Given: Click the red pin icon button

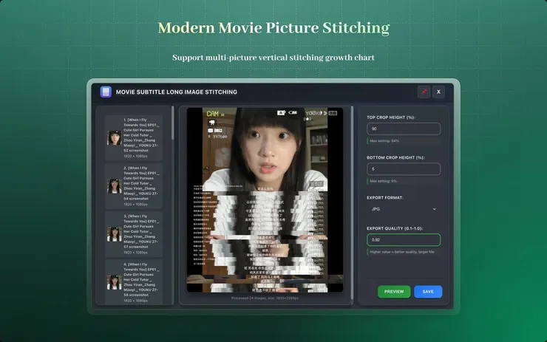Looking at the screenshot, I should click(424, 92).
